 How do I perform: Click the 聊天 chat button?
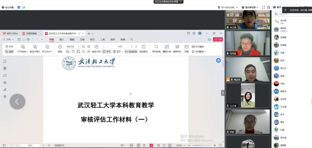277,7
